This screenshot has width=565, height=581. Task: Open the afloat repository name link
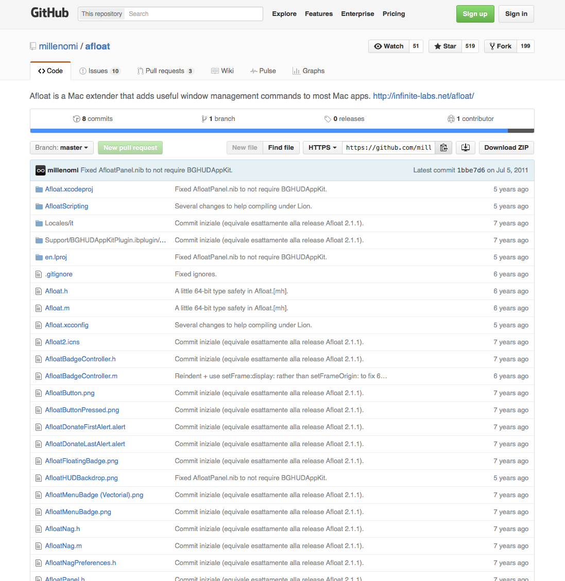[97, 46]
